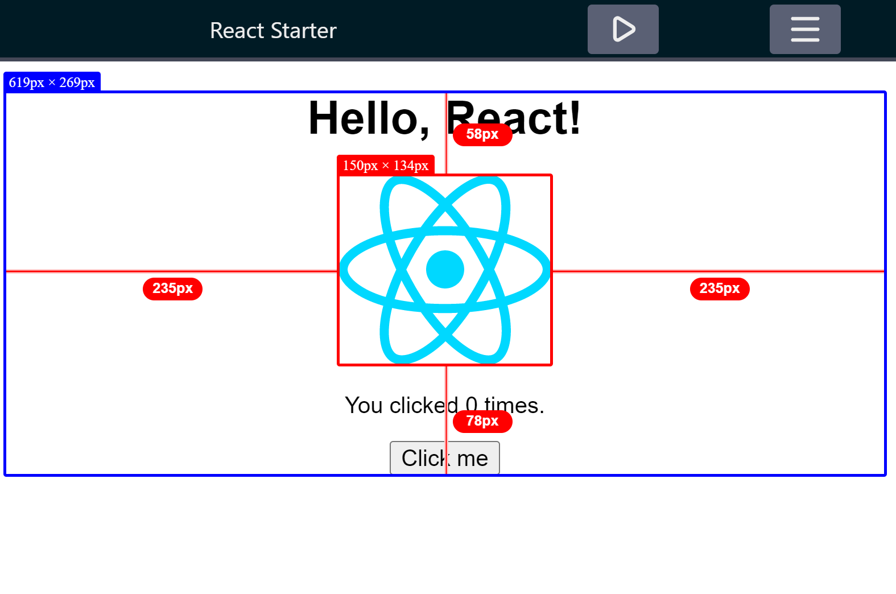Select the React Starter title

273,31
